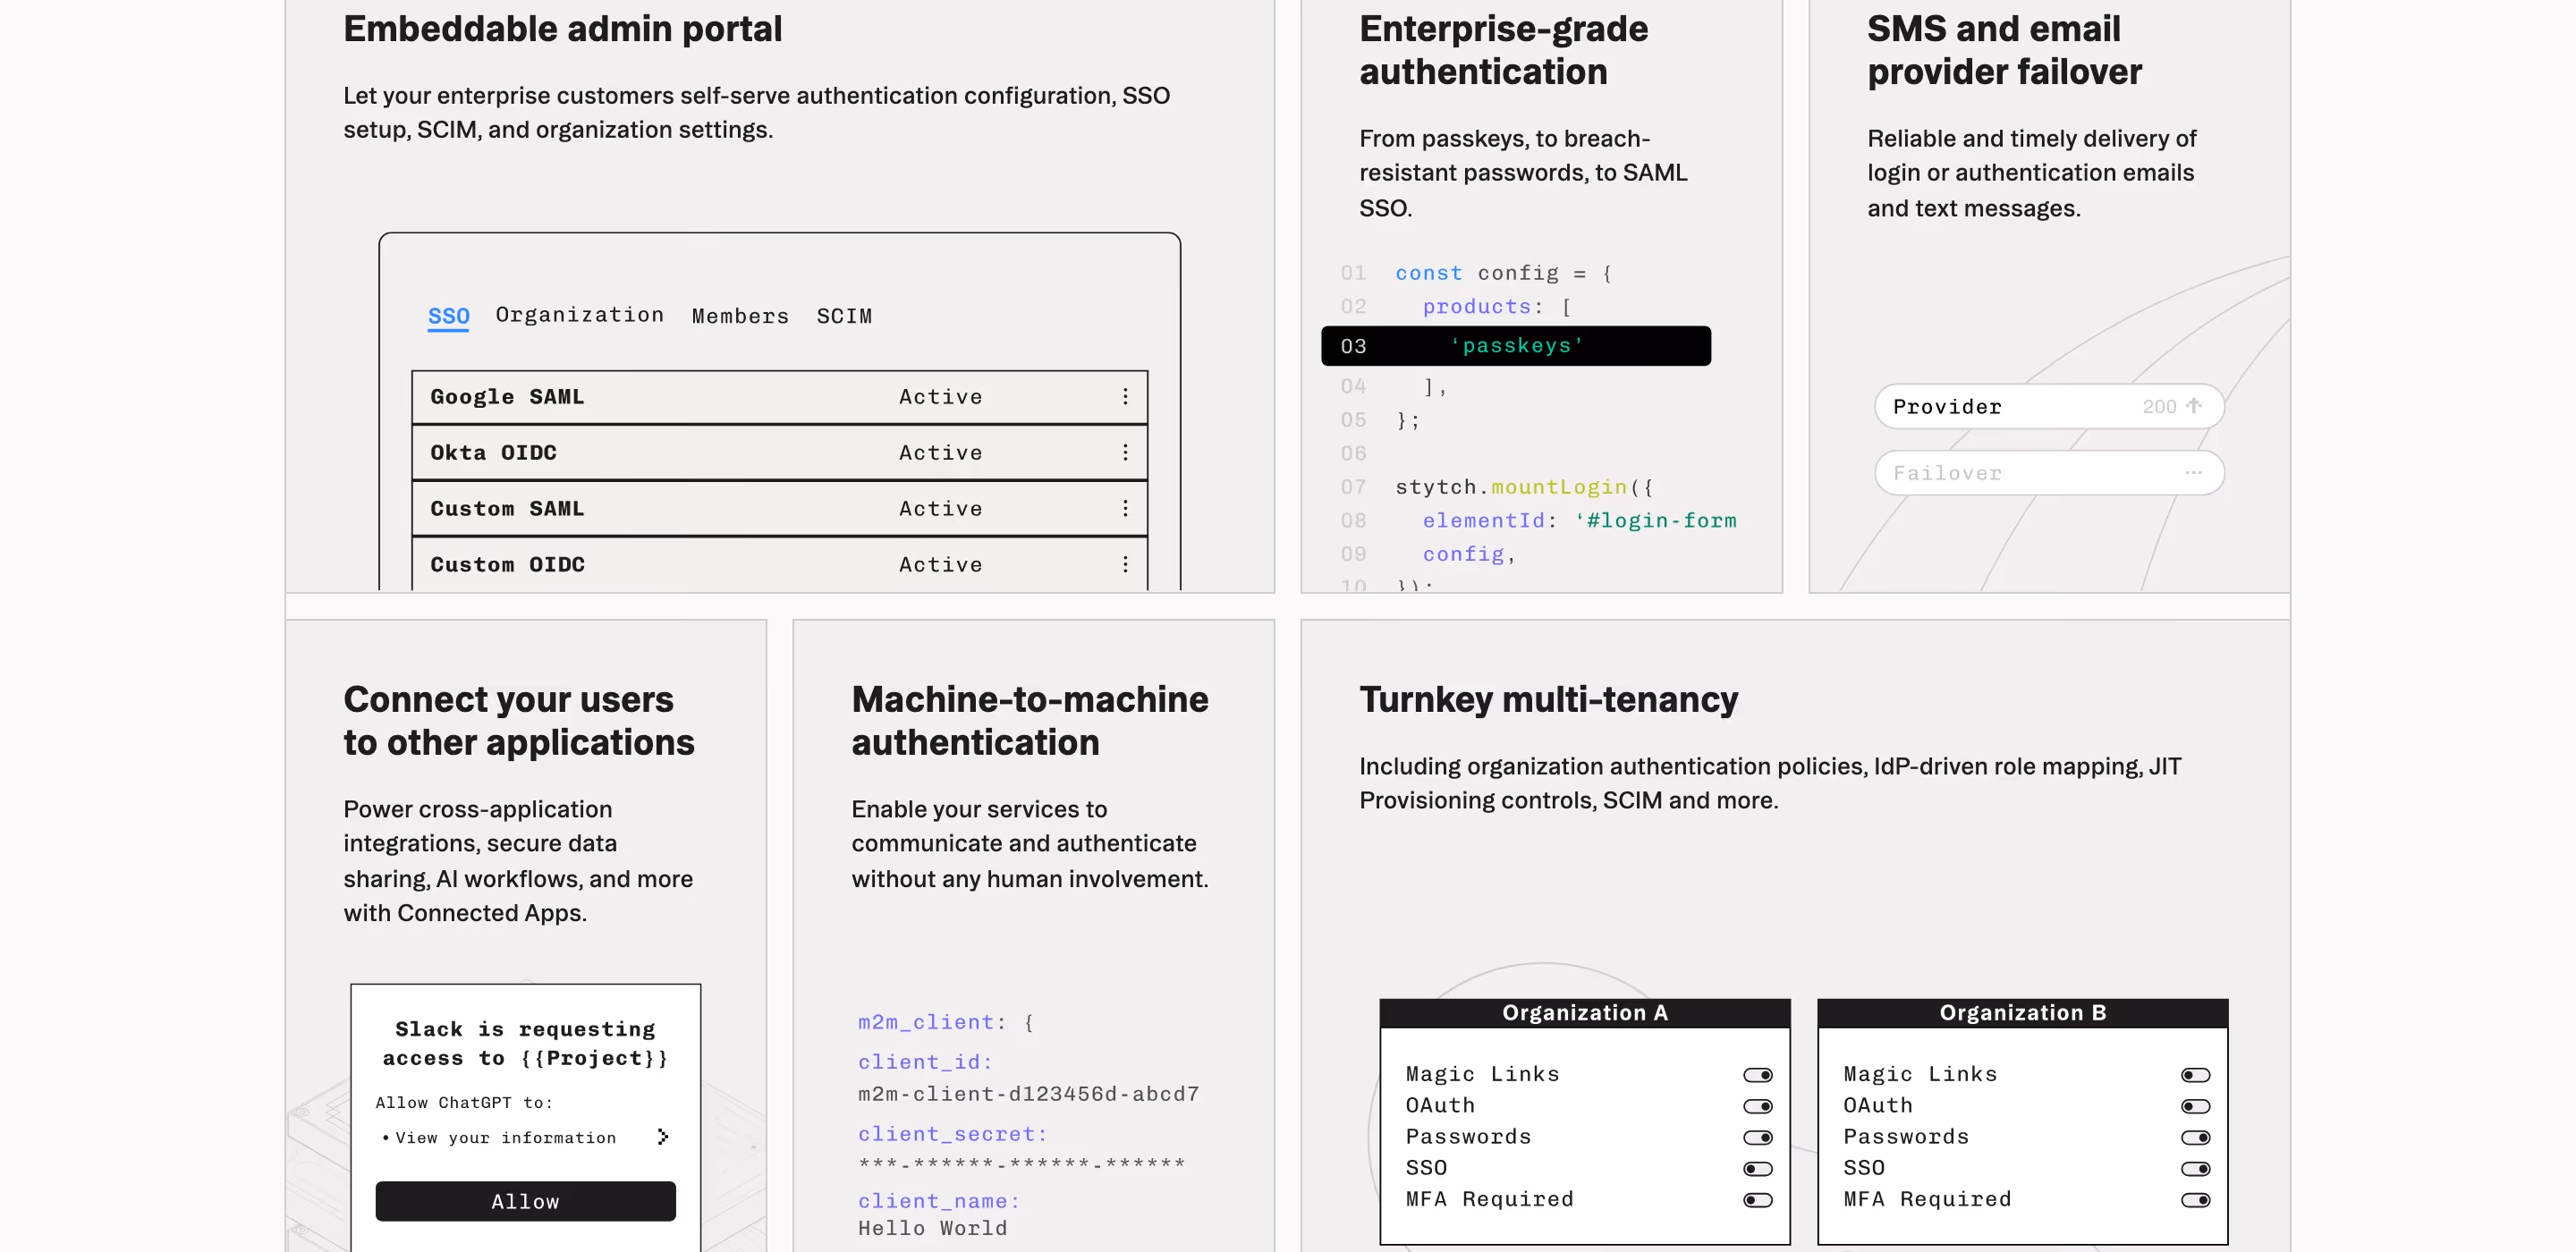Click the Machine-to-machine authentication heading
Screen dimensions: 2576x1252
1030,721
